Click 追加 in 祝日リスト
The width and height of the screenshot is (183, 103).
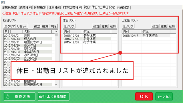[37, 26]
